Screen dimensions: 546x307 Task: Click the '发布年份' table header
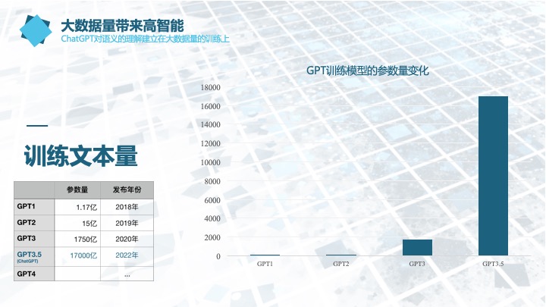[x=127, y=190]
